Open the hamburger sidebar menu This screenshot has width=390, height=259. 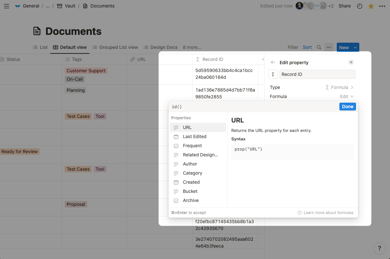tap(7, 6)
